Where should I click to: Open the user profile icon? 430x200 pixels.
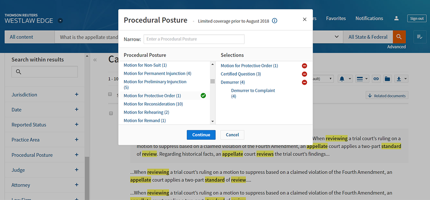click(396, 18)
